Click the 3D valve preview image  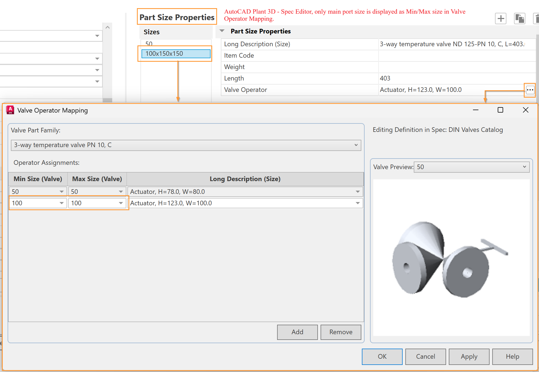click(451, 258)
